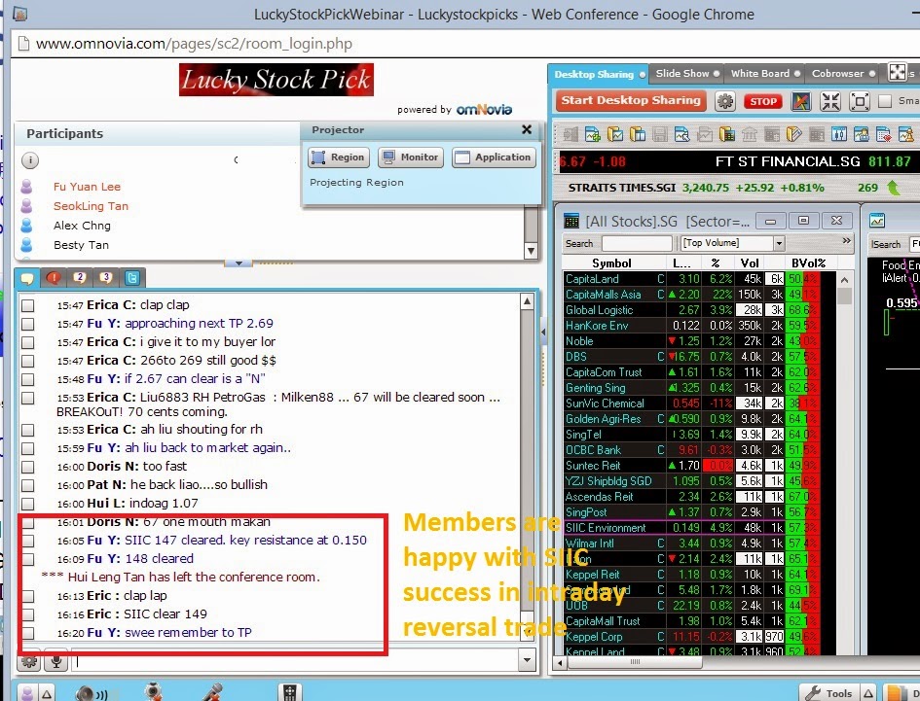Click the fullscreen expand icon in sharing toolbar
The width and height of the screenshot is (920, 701).
[x=860, y=101]
